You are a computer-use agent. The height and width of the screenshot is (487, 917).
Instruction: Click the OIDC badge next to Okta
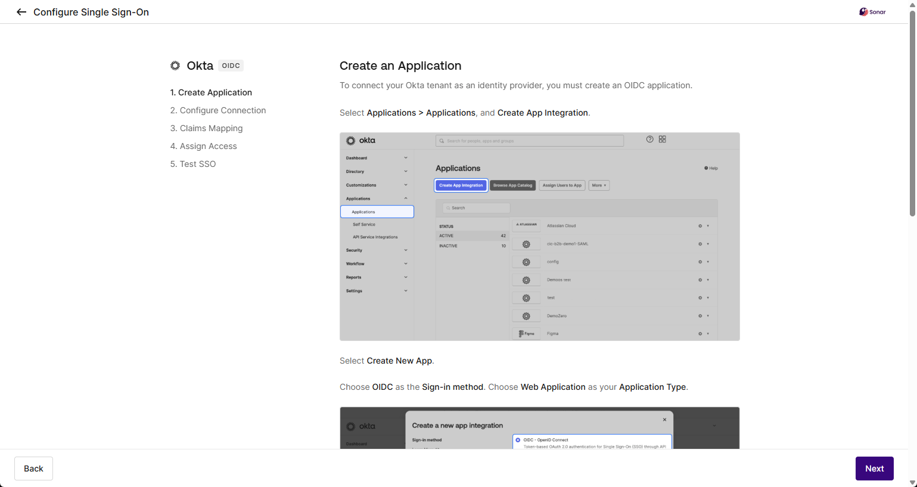pos(231,66)
